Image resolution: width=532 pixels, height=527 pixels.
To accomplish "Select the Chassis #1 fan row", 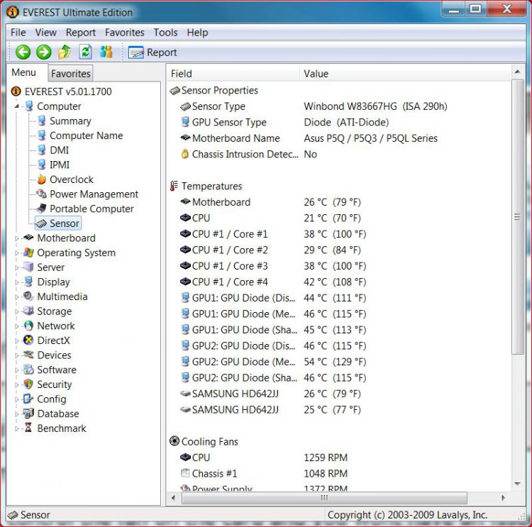I will point(338,473).
